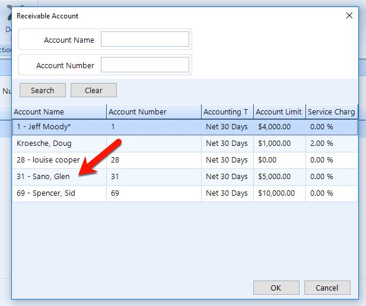This screenshot has height=306, width=366.
Task: Sort by Account Name column header
Action: pos(59,112)
